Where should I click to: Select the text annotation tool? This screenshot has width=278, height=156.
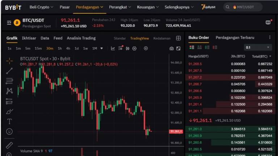point(9,121)
